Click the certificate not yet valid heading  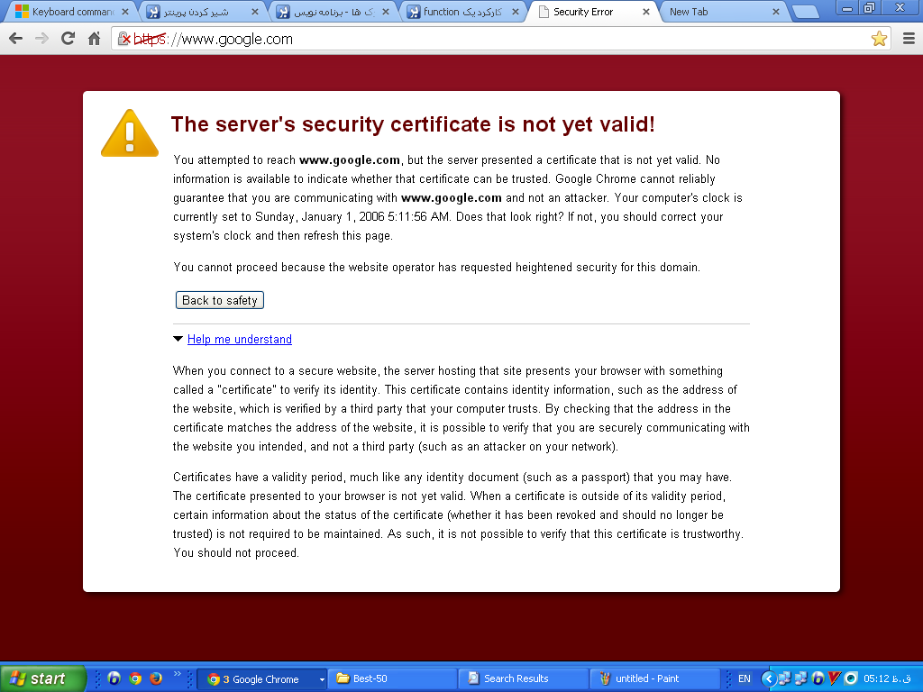[413, 124]
